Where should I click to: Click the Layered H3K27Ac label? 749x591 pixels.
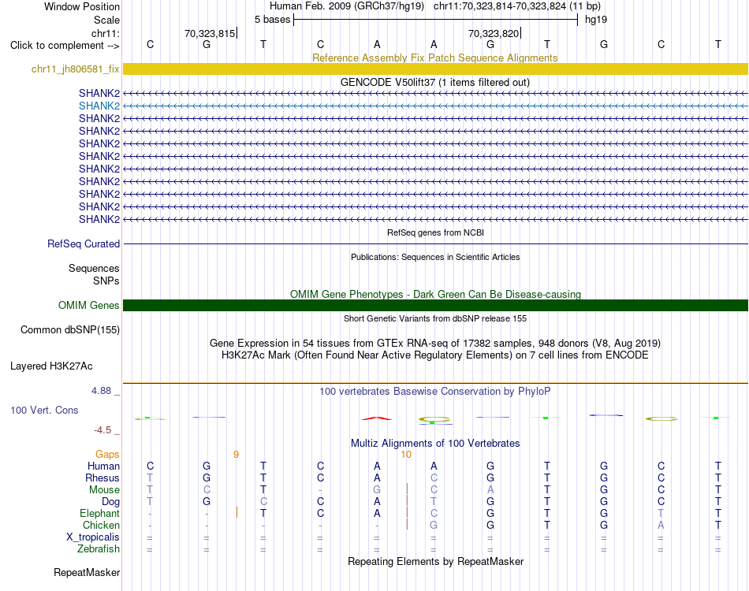[x=51, y=366]
